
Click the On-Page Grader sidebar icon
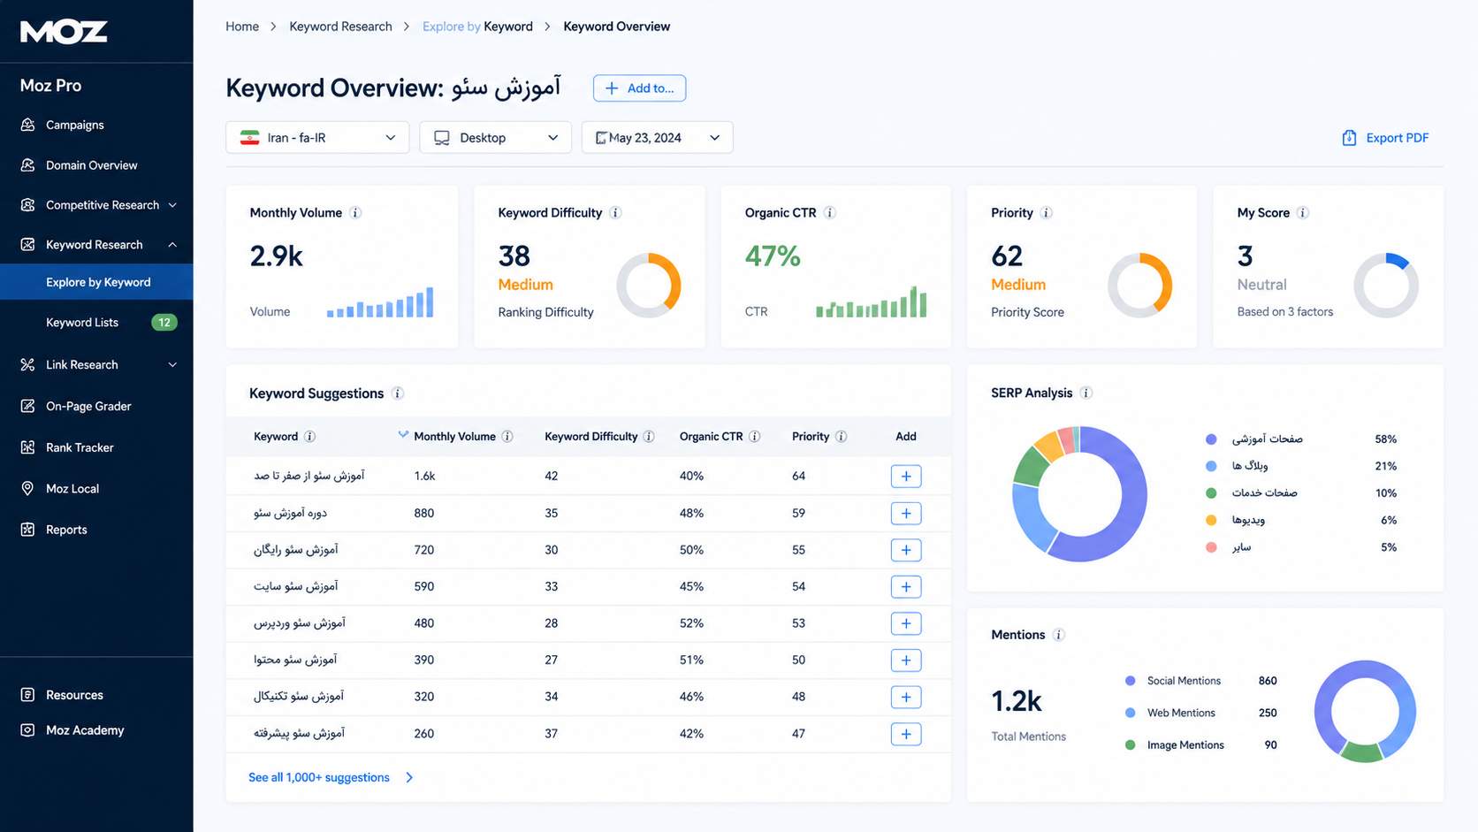(27, 406)
